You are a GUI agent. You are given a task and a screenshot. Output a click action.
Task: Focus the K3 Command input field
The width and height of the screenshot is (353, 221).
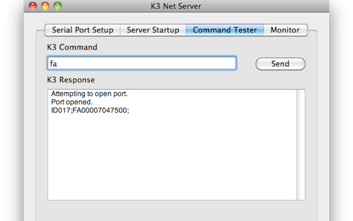(142, 63)
